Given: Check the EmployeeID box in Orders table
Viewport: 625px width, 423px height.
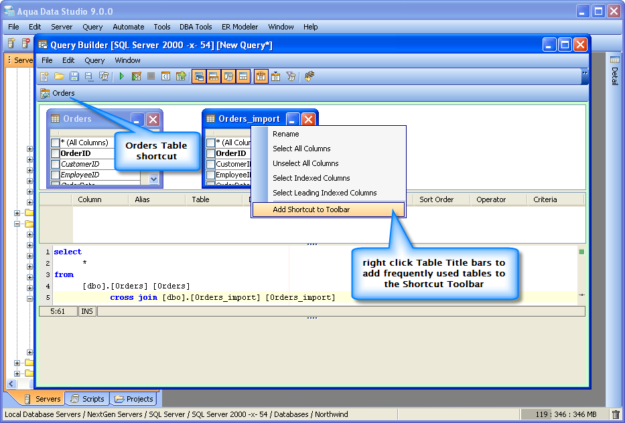Looking at the screenshot, I should [55, 175].
